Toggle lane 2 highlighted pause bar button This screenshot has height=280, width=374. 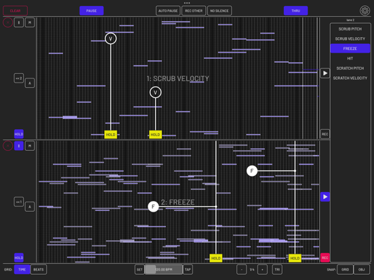19,145
